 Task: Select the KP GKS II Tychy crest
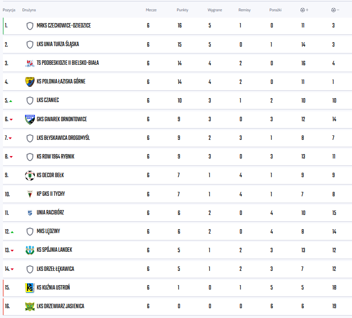tap(29, 194)
